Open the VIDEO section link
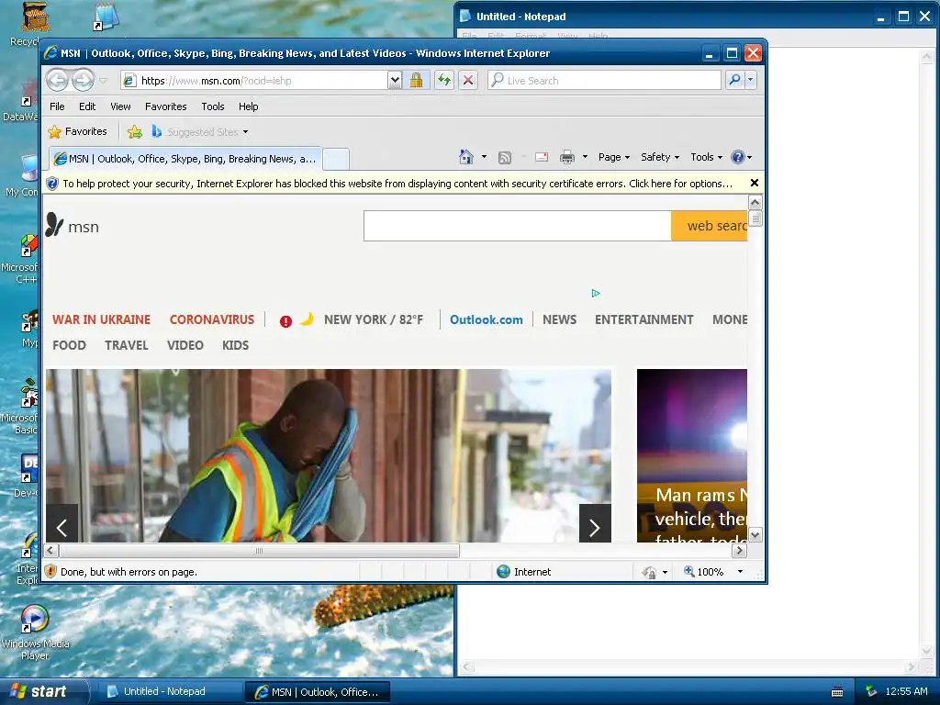 point(185,345)
